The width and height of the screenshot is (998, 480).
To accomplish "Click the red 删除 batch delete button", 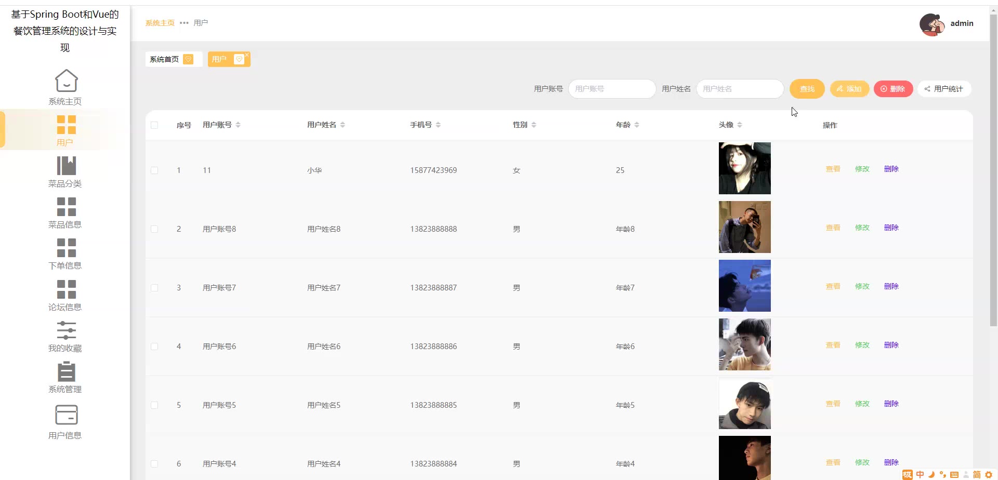I will (893, 89).
